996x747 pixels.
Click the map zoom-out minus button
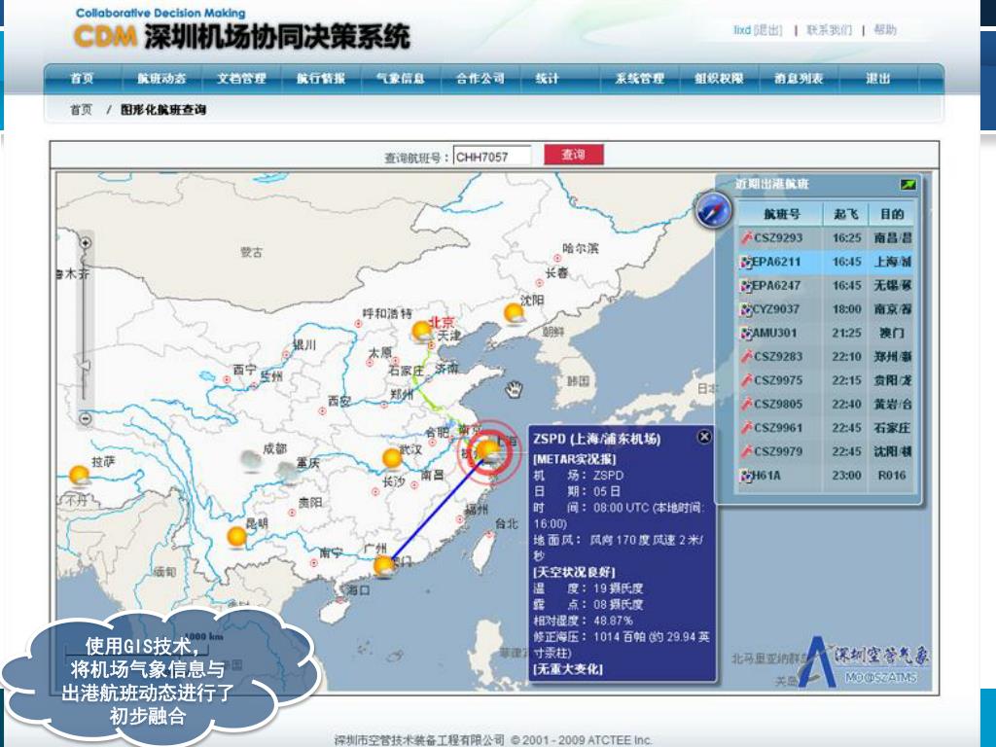(x=86, y=418)
